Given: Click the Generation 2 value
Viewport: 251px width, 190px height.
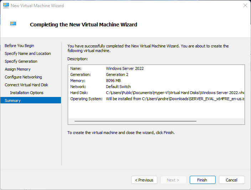Looking at the screenshot, I should click(117, 75).
